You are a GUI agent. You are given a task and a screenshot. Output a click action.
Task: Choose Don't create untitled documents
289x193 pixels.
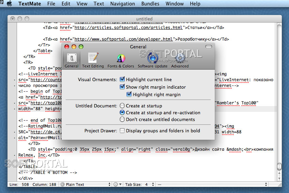click(x=122, y=119)
